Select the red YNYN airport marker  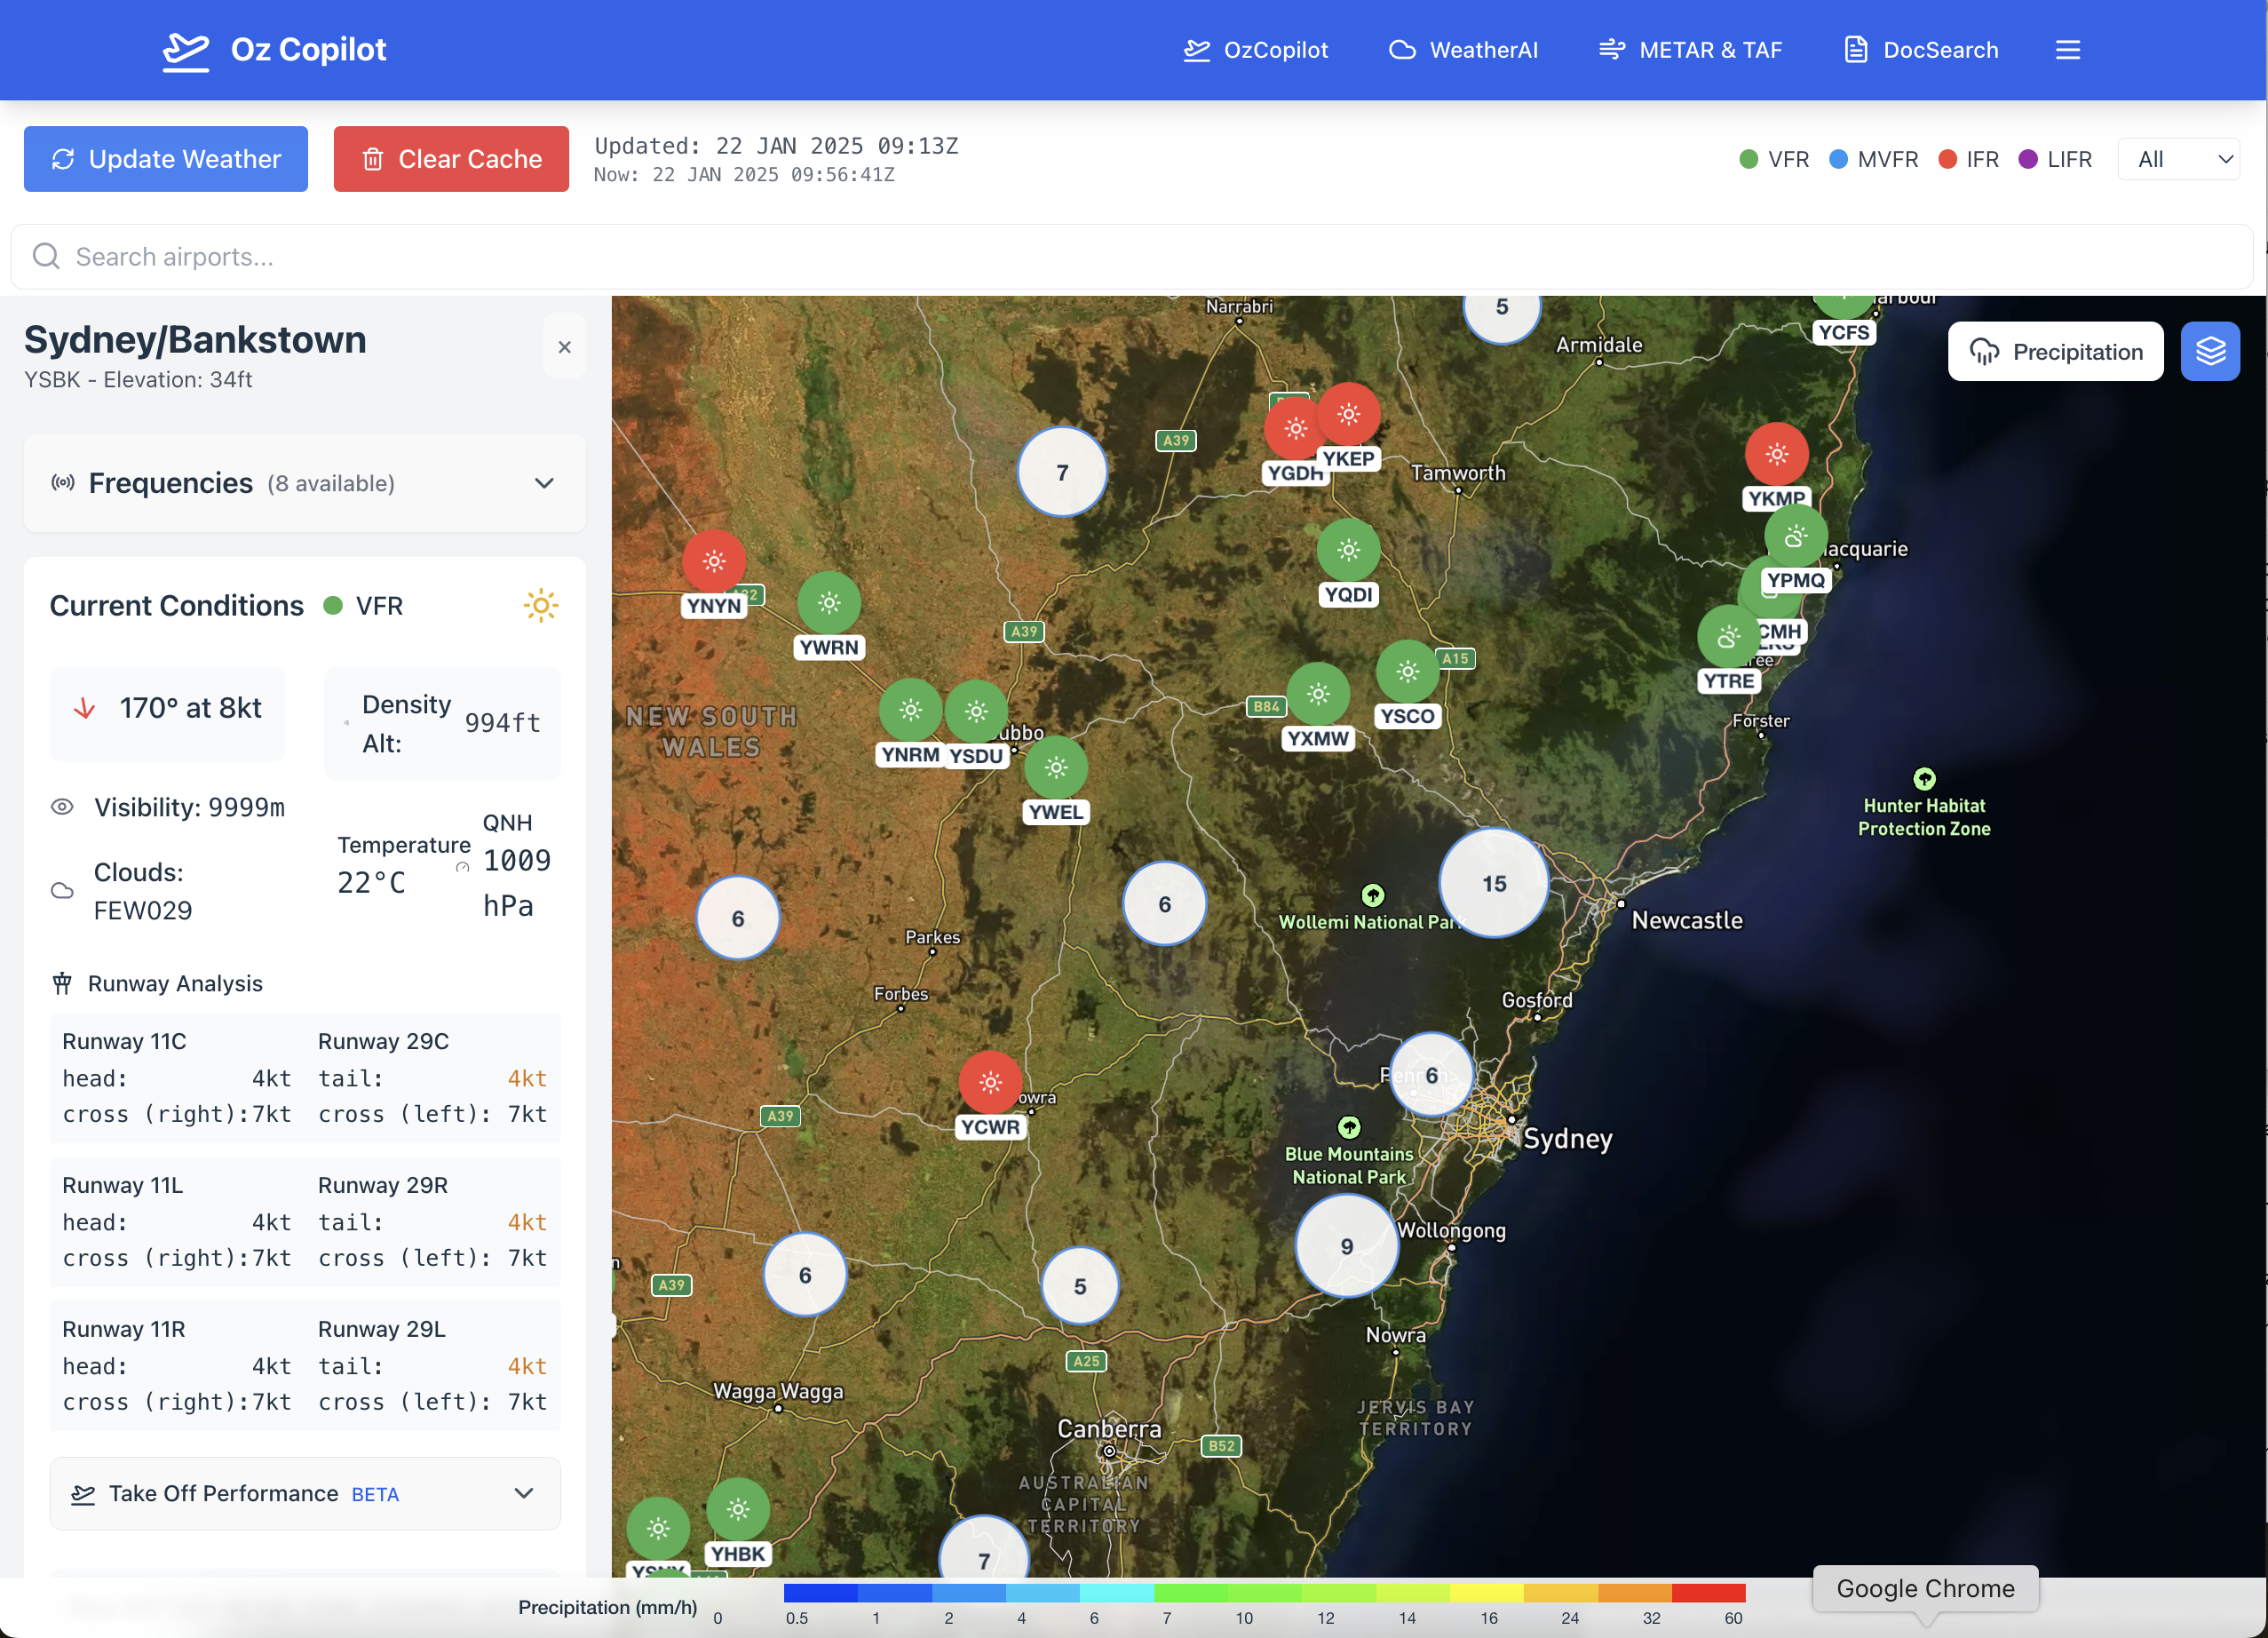713,561
